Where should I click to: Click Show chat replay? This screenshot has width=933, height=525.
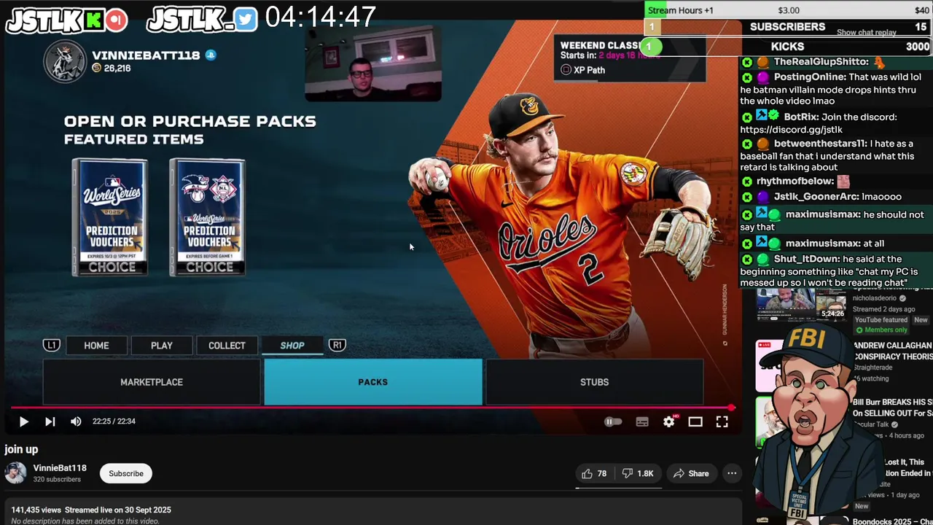coord(866,33)
